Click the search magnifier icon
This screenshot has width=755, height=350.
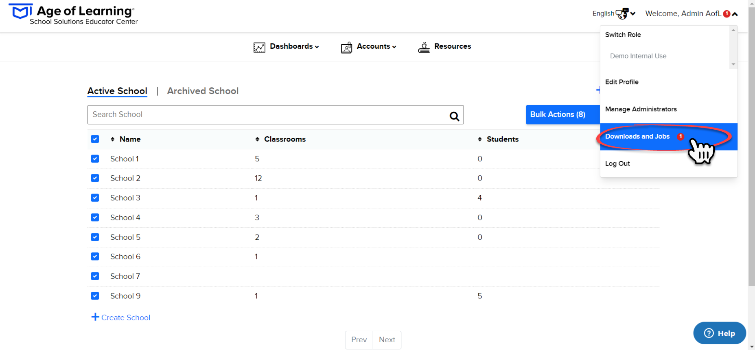pos(454,116)
